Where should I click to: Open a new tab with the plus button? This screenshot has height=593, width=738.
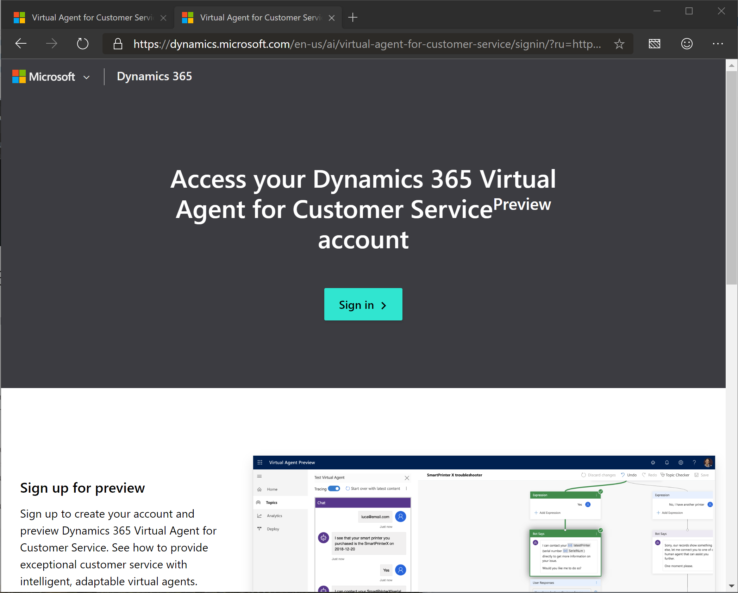click(x=352, y=17)
